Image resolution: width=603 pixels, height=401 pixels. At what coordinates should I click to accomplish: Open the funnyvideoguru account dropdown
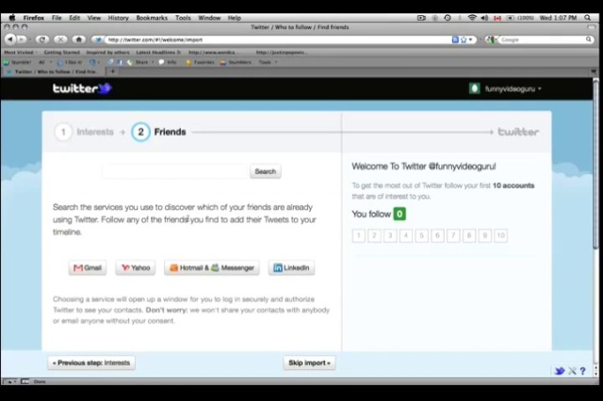coord(513,88)
